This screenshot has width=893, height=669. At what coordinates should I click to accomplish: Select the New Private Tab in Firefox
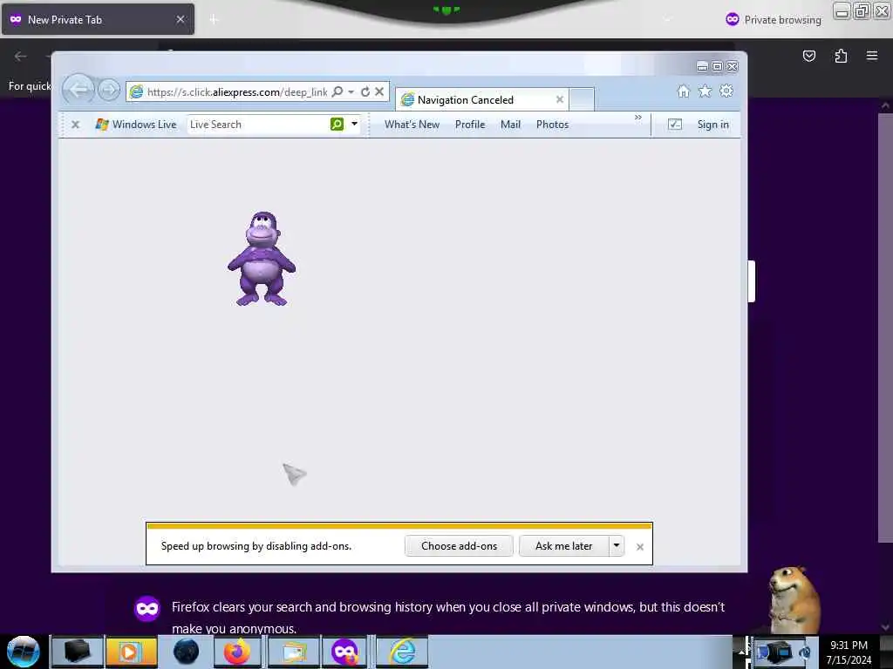98,19
